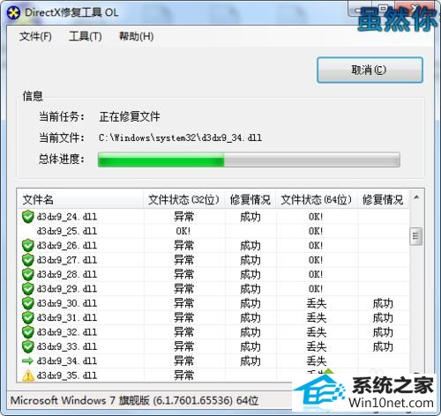The image size is (441, 416).
Task: Click the green shield icon for d3dx9_29.dll
Action: pyautogui.click(x=28, y=289)
